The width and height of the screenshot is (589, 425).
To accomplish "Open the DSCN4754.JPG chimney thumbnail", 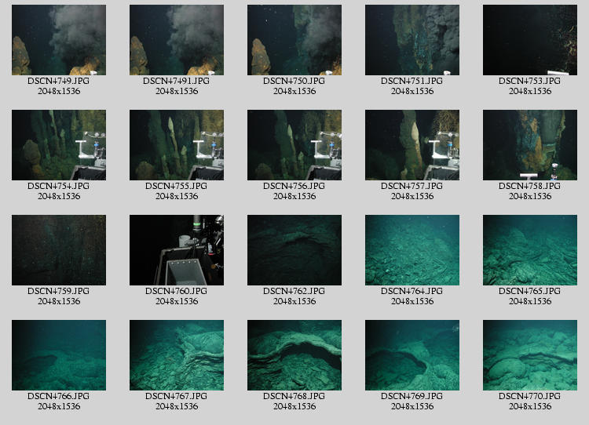I will tap(59, 145).
